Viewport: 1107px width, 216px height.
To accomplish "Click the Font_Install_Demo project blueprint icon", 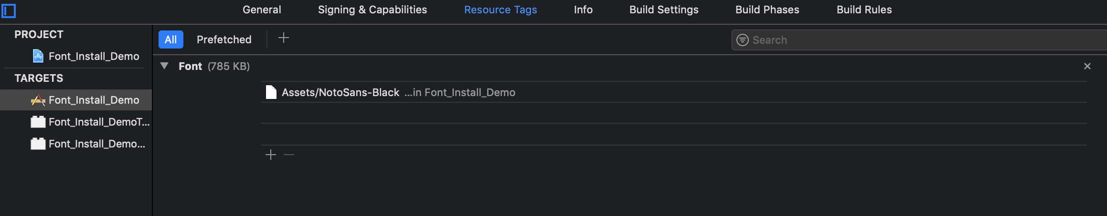I will click(x=38, y=56).
